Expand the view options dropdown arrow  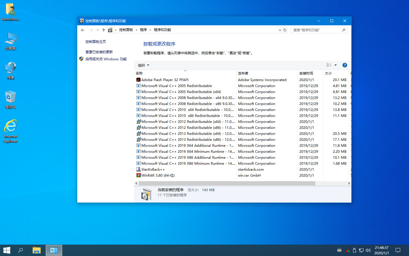[335, 65]
